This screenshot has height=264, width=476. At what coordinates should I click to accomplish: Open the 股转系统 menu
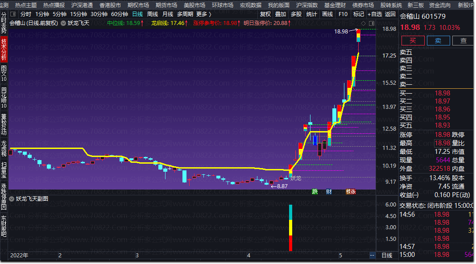pyautogui.click(x=391, y=5)
